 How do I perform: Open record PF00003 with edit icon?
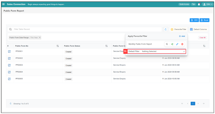pyautogui.click(x=9, y=65)
